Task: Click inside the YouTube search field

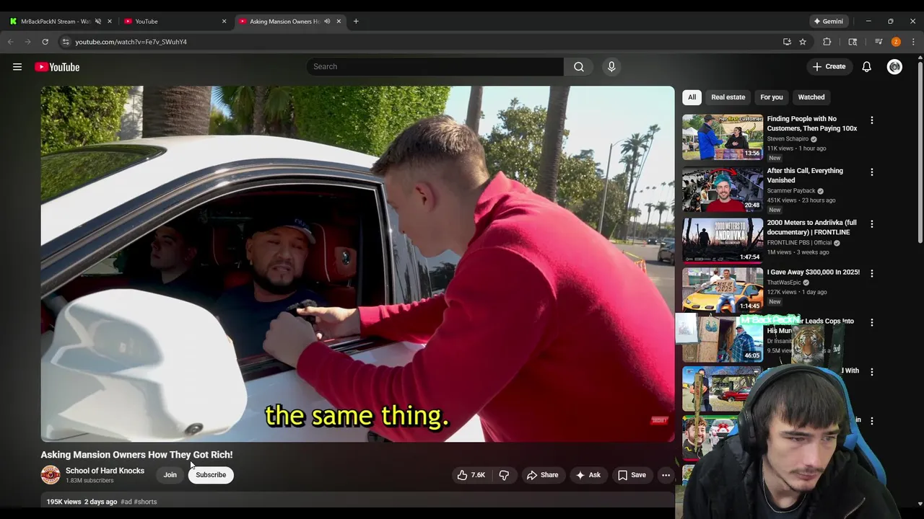Action: [435, 66]
